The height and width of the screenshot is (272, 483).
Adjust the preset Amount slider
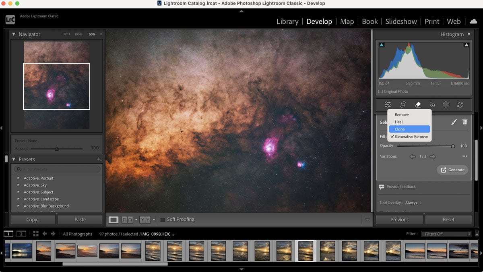56,149
